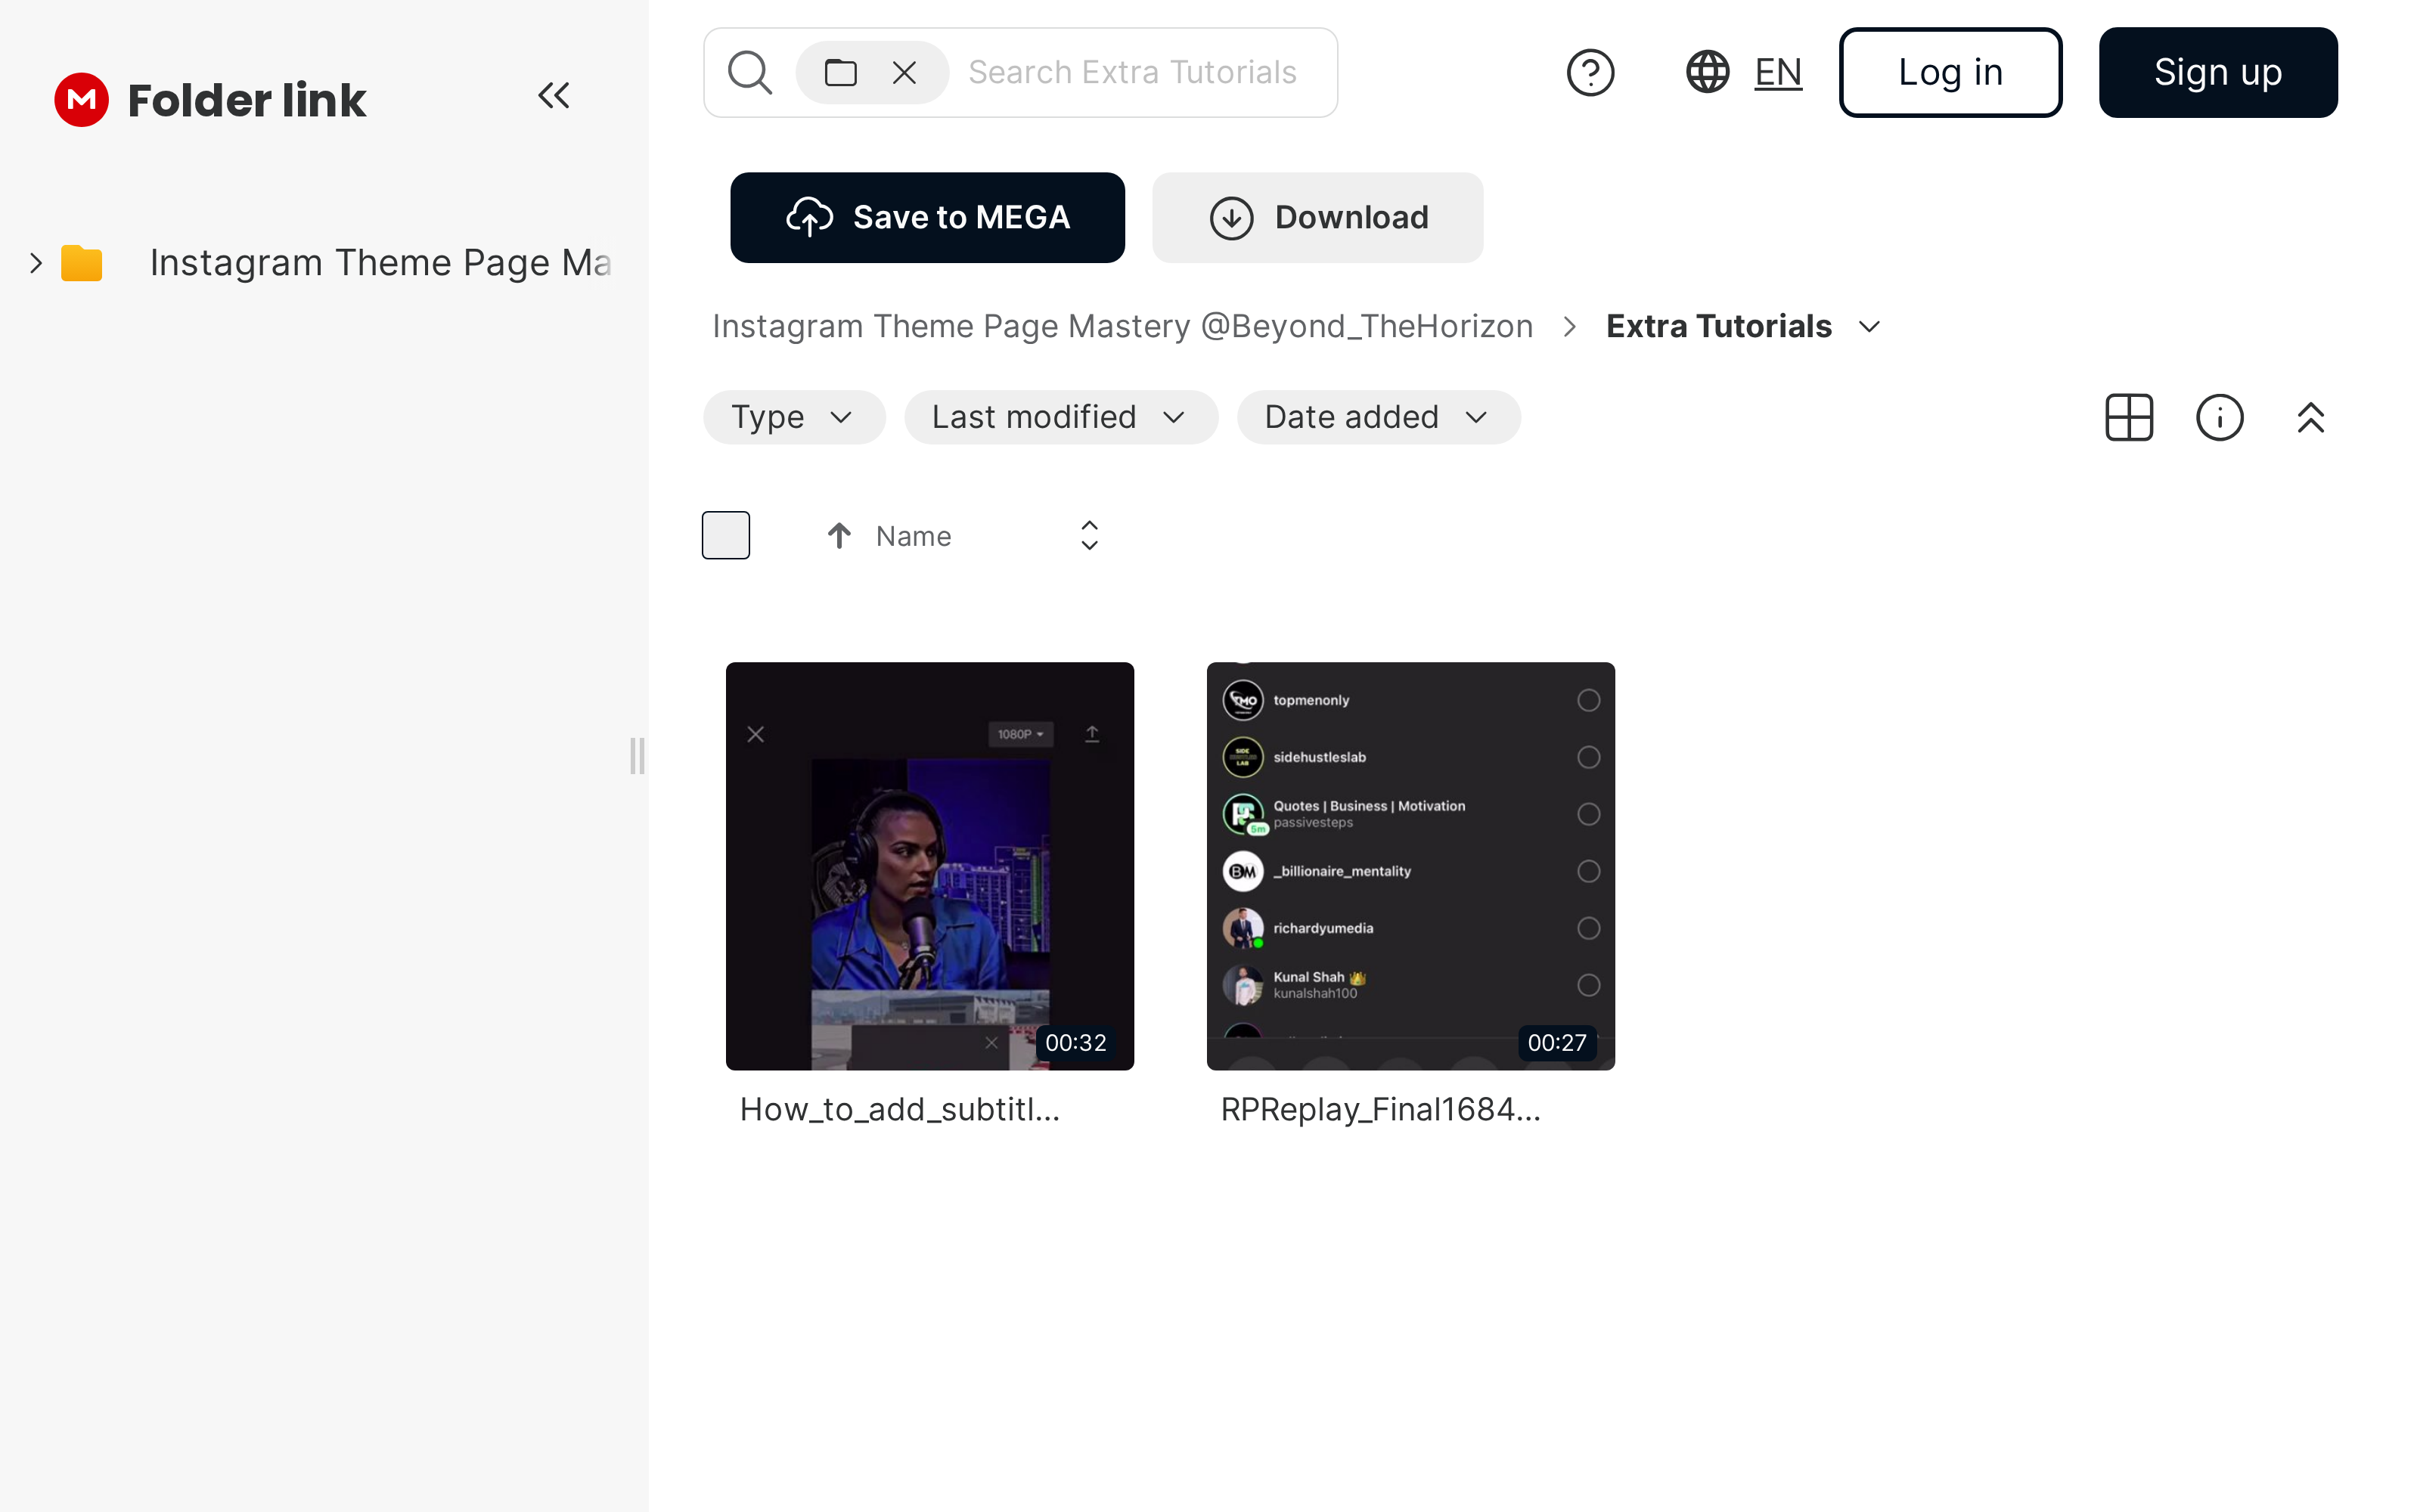
Task: Go to Instagram Theme Page Mastery breadcrumb
Action: tap(1122, 327)
